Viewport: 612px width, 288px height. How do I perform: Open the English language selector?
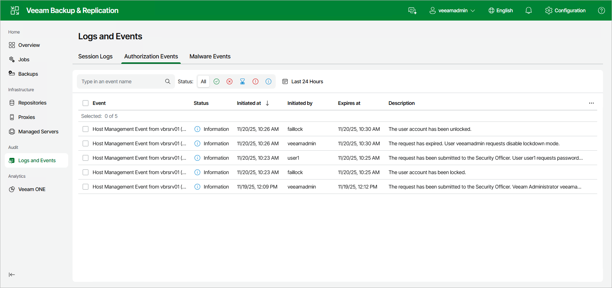(500, 10)
